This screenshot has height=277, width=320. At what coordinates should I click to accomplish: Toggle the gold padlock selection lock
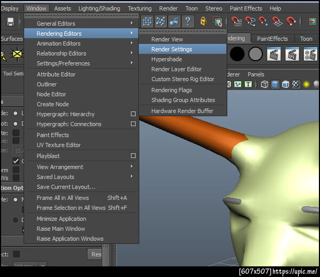click(203, 21)
